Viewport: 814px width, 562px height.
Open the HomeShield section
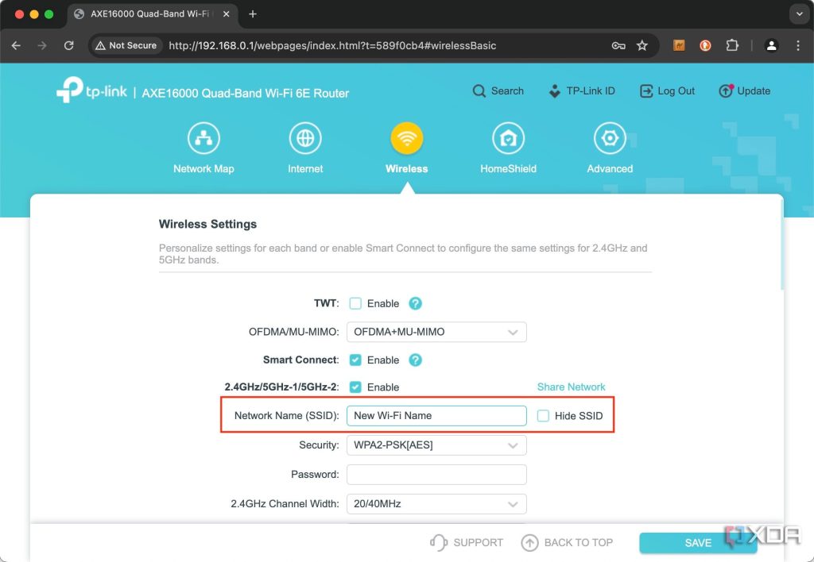tap(508, 148)
